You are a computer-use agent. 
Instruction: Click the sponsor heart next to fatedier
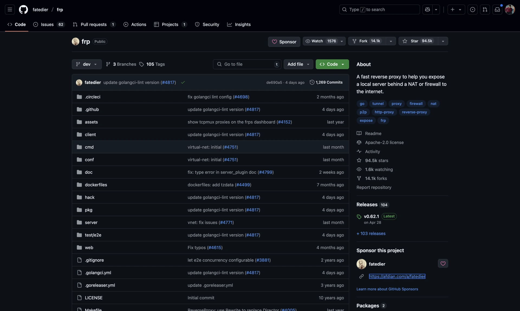point(443,264)
